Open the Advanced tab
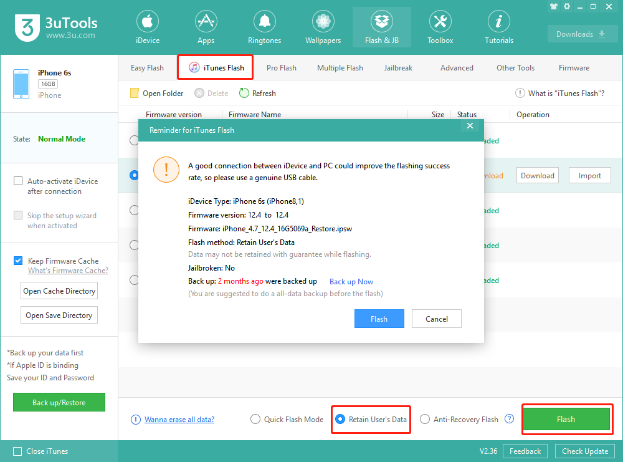Viewport: 623px width, 462px height. [457, 68]
